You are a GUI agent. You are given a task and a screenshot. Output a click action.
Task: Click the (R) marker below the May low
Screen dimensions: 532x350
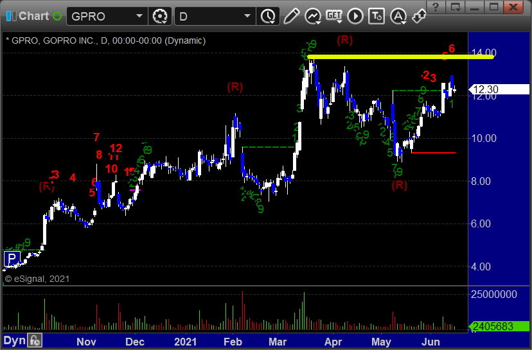point(400,185)
